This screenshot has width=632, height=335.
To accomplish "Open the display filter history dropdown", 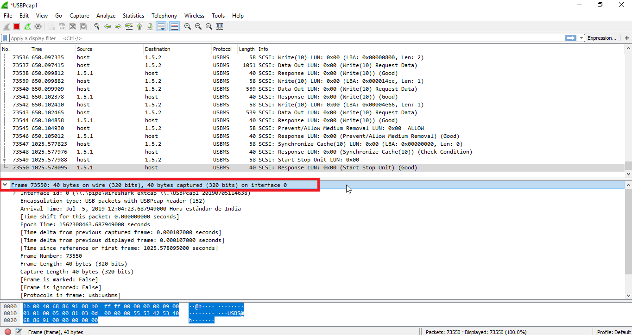I will (581, 38).
